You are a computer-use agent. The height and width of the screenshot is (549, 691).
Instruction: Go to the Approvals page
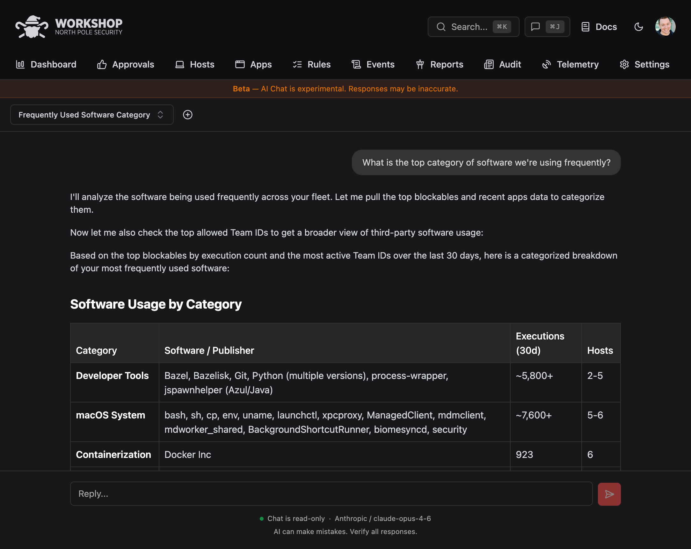[126, 64]
